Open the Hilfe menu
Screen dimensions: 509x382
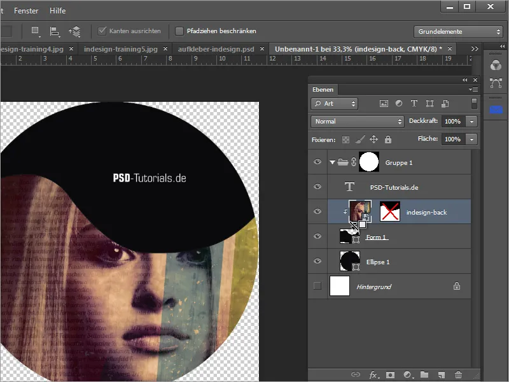(57, 11)
